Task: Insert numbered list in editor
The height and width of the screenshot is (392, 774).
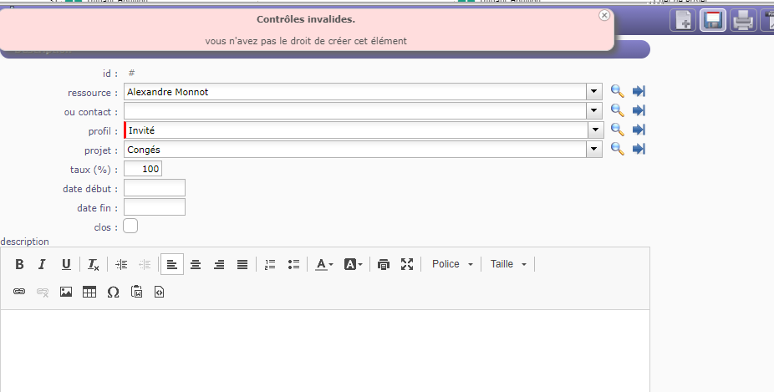Action: (x=270, y=264)
